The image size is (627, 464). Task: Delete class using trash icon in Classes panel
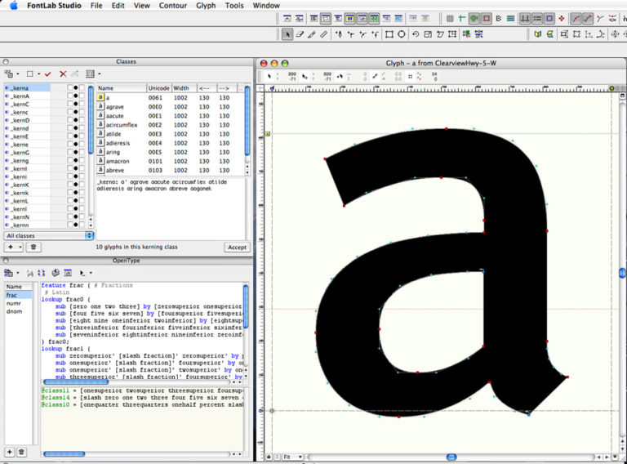click(x=33, y=247)
